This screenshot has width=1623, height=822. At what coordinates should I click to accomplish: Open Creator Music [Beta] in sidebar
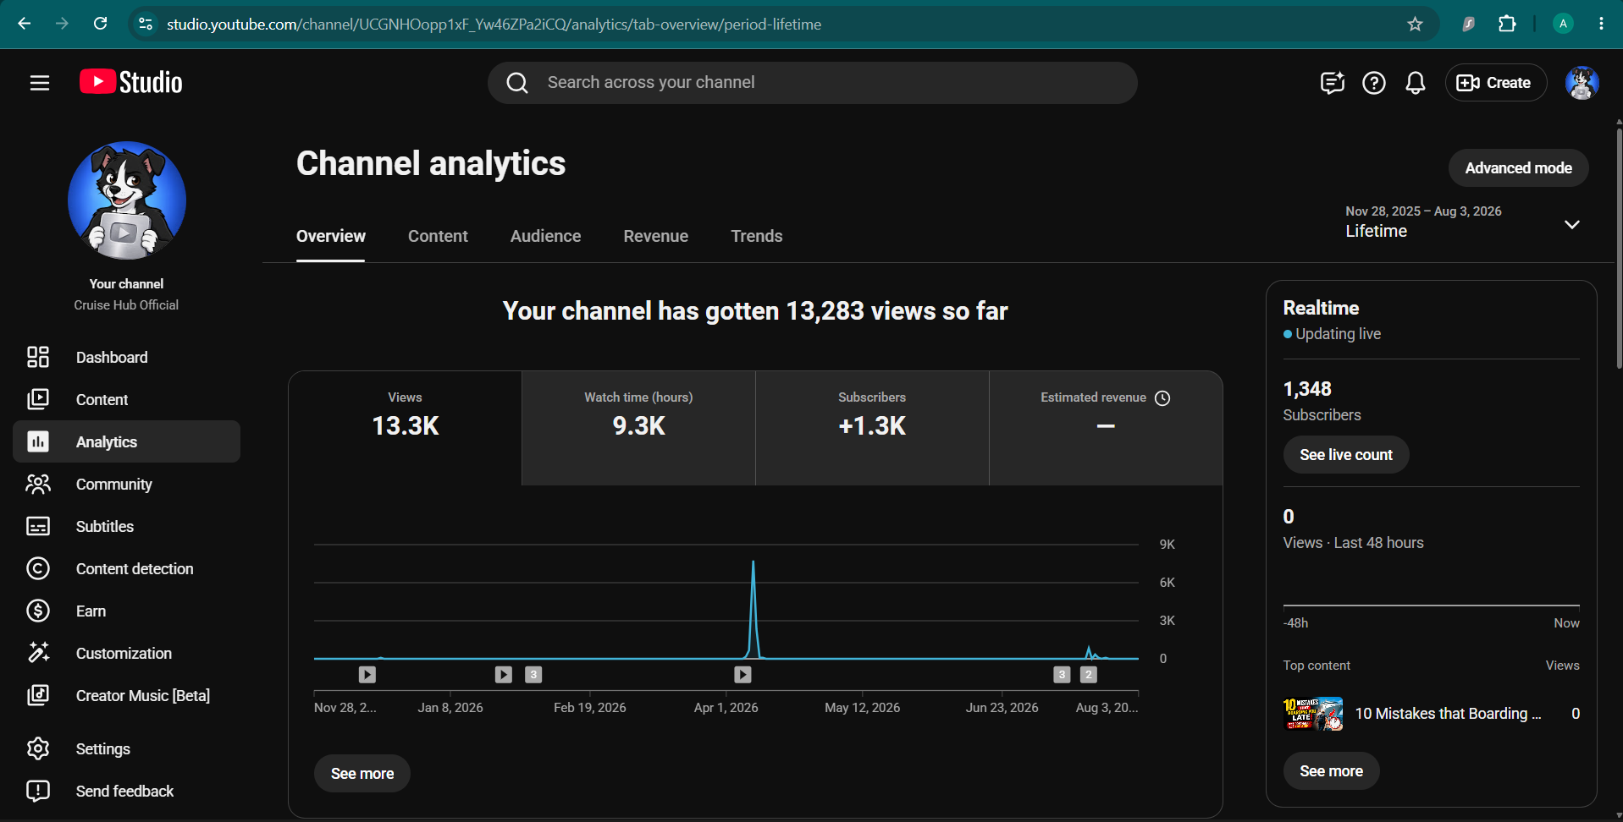click(127, 695)
